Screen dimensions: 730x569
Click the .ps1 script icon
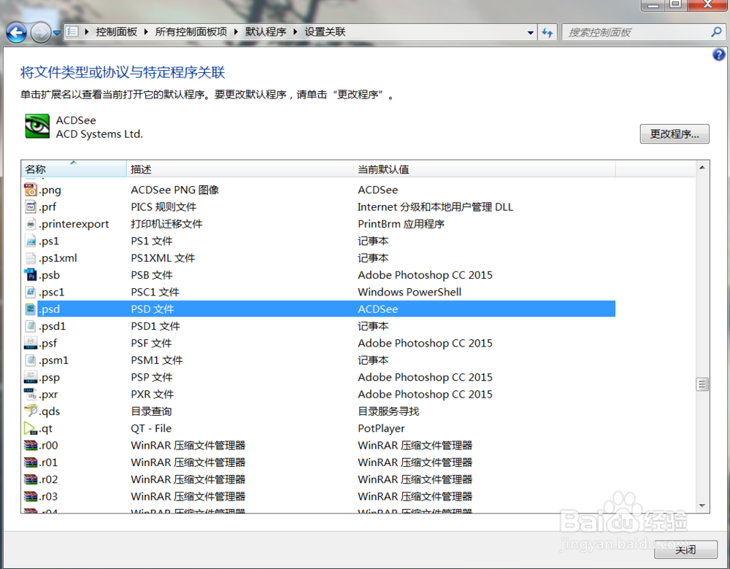pyautogui.click(x=30, y=241)
